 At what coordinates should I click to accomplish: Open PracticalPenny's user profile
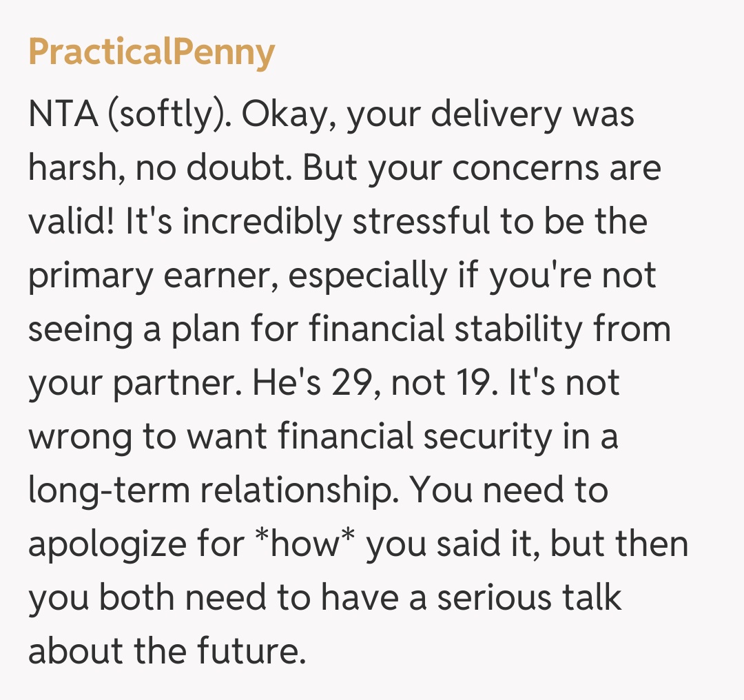pos(152,52)
